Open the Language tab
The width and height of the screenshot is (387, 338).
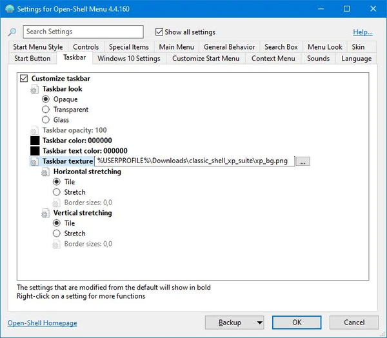357,59
